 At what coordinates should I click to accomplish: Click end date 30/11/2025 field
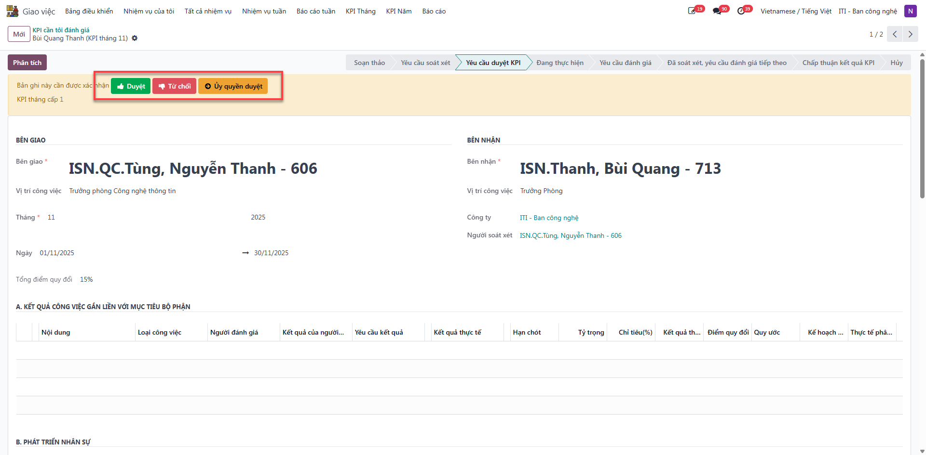click(x=272, y=253)
